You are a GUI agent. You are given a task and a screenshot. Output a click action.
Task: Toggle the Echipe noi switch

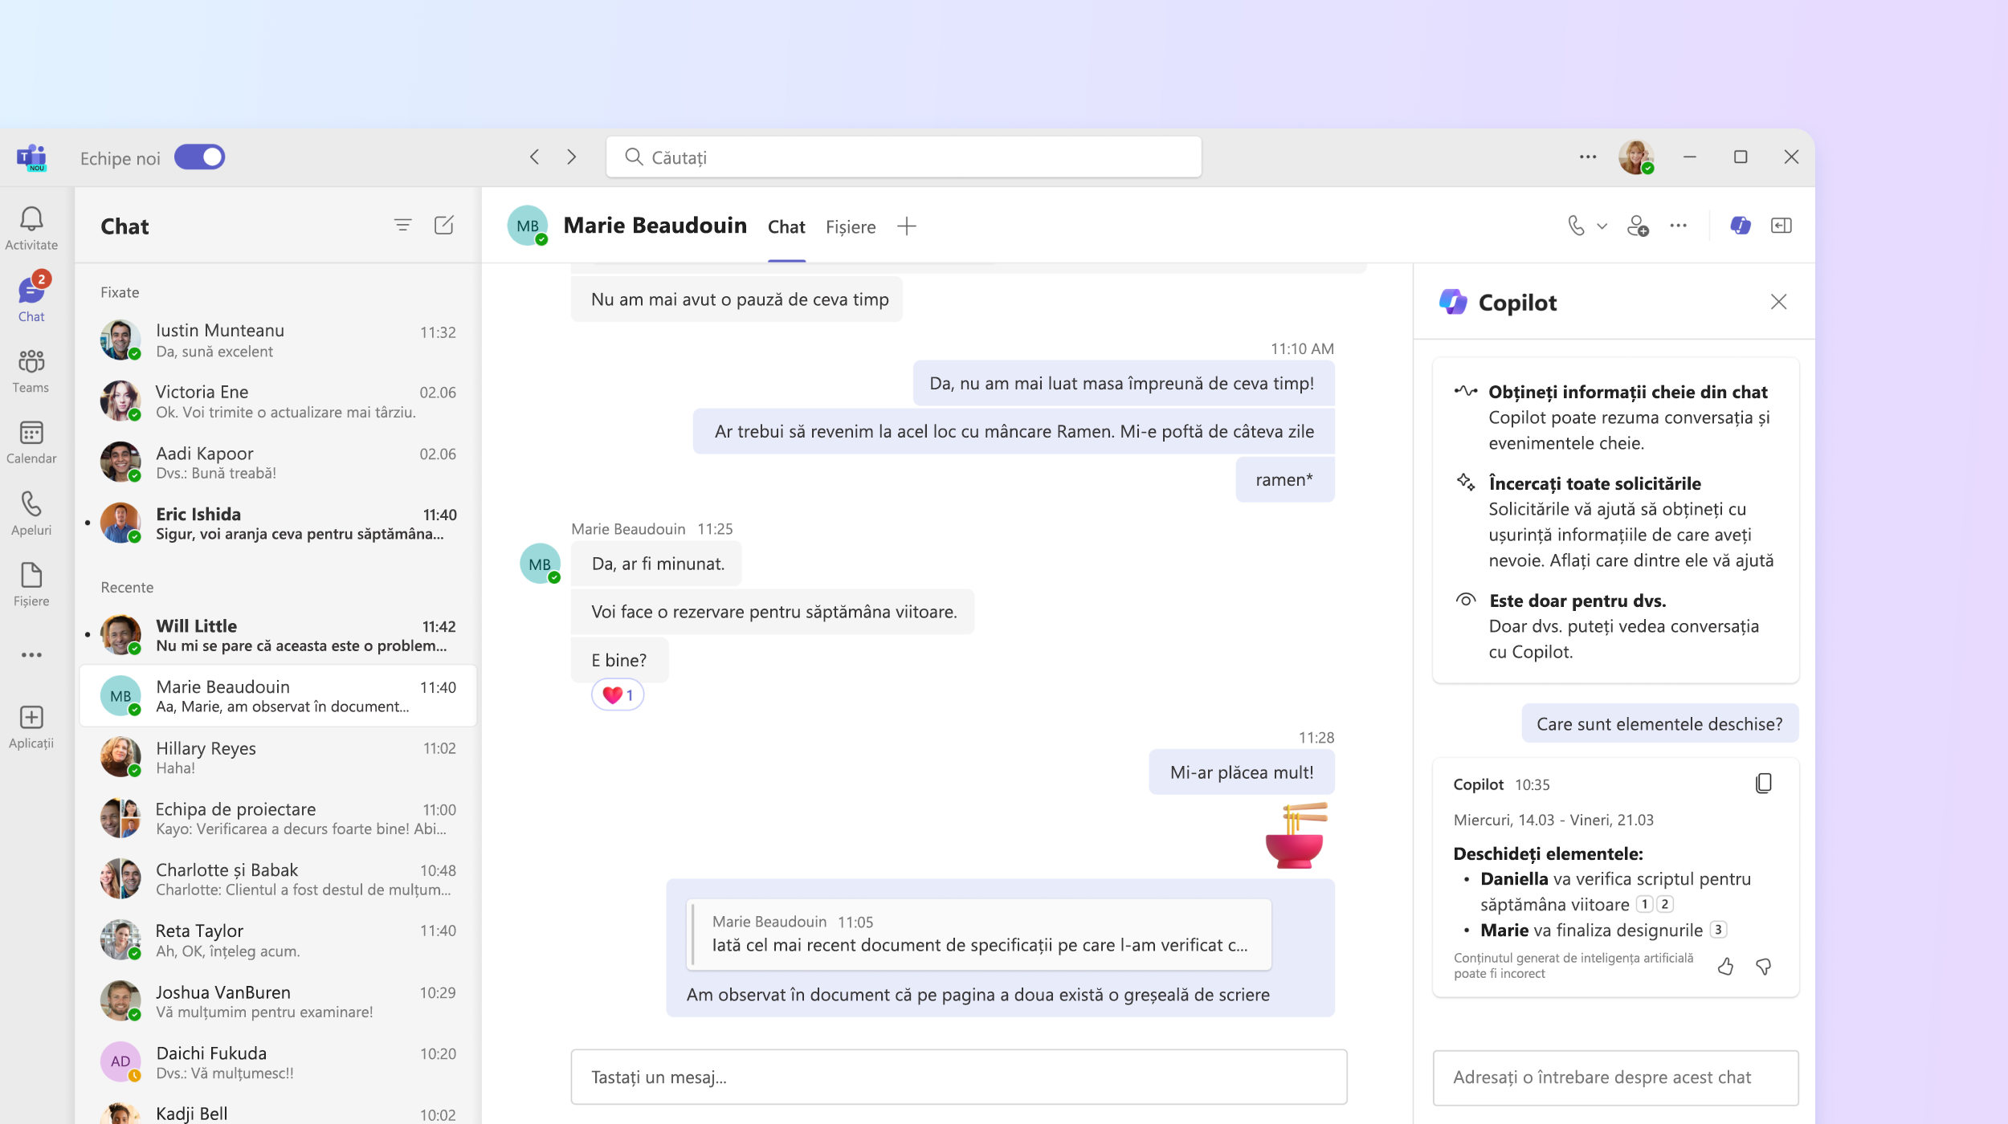pos(200,156)
